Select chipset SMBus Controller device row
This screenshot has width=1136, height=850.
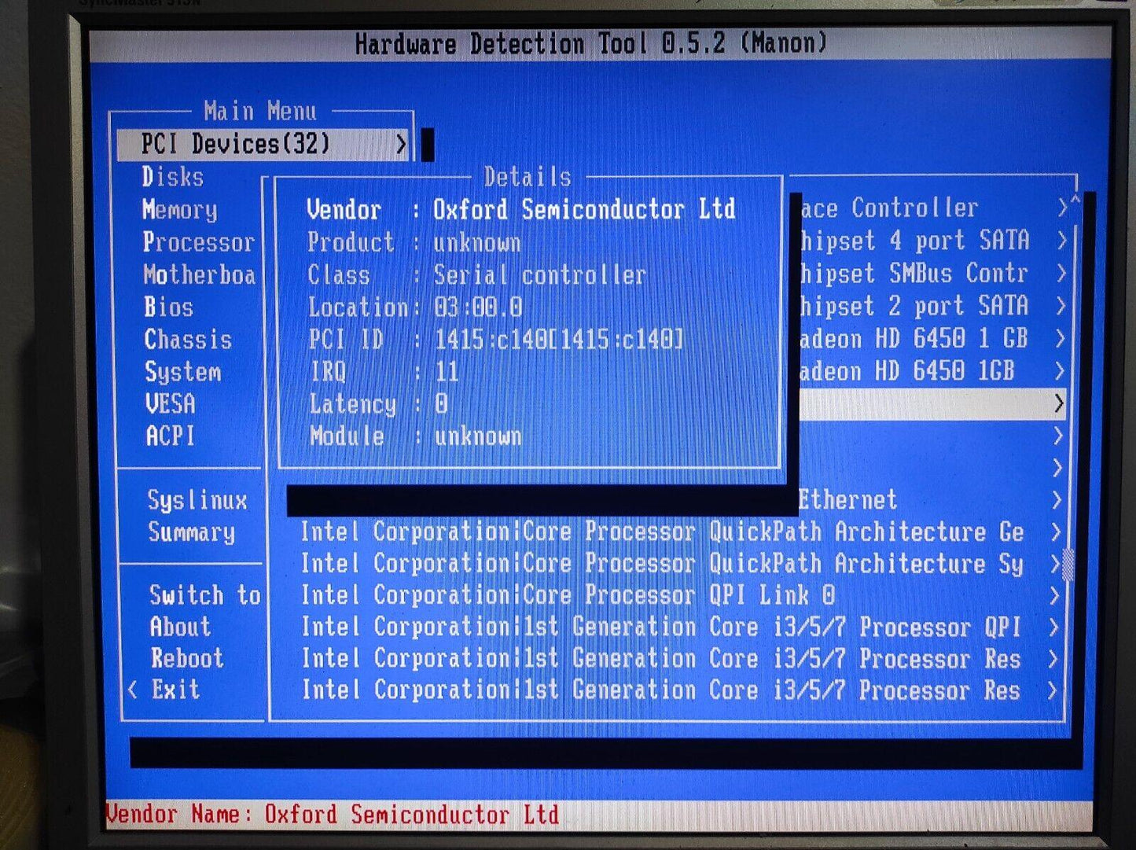point(914,274)
